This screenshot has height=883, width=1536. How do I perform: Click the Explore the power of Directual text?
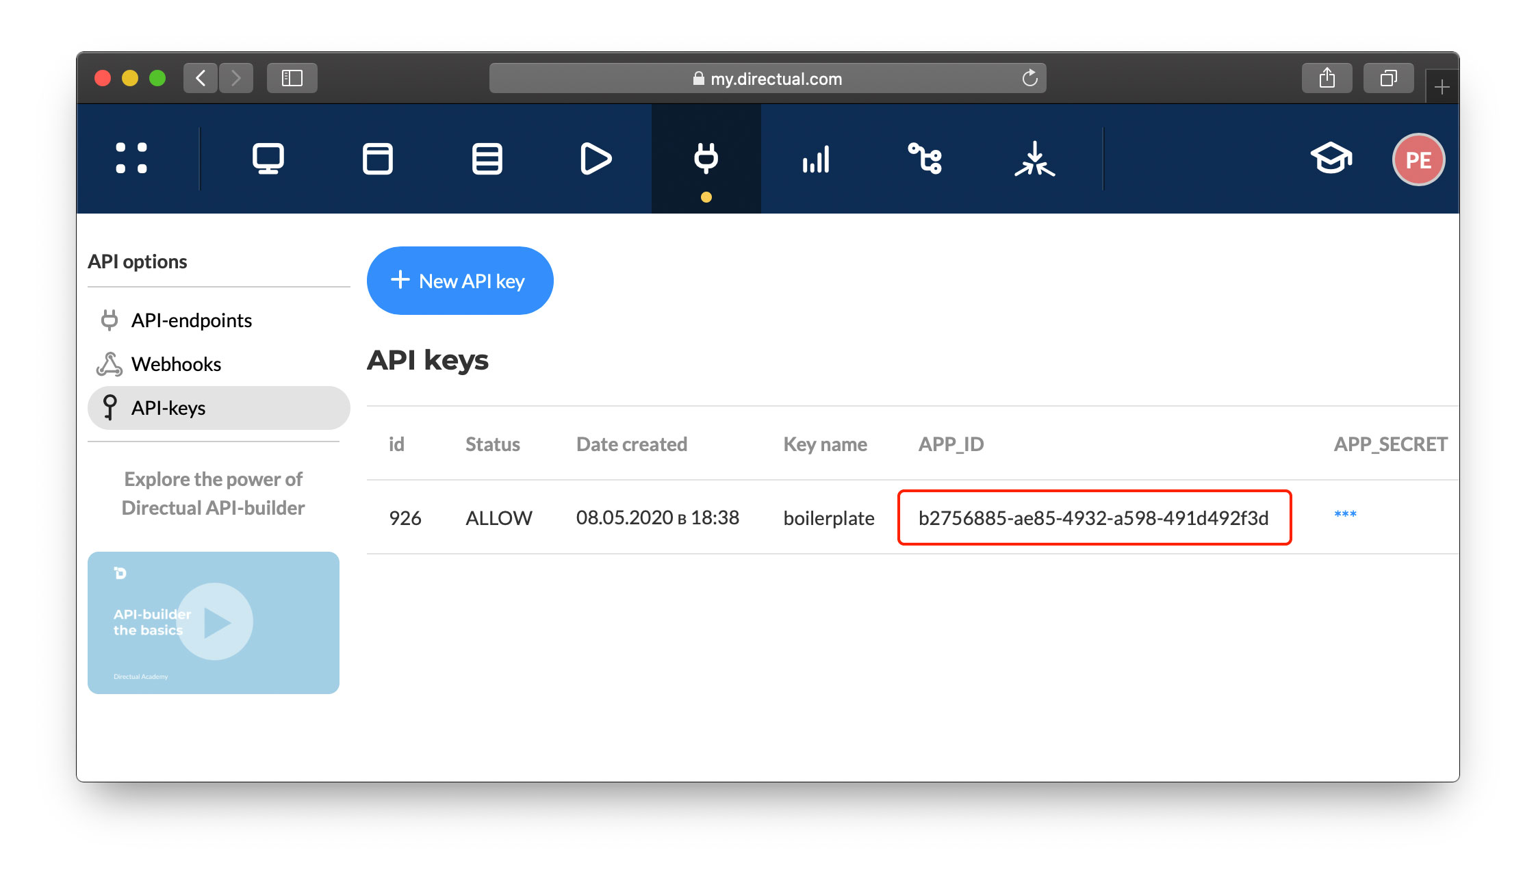point(213,494)
